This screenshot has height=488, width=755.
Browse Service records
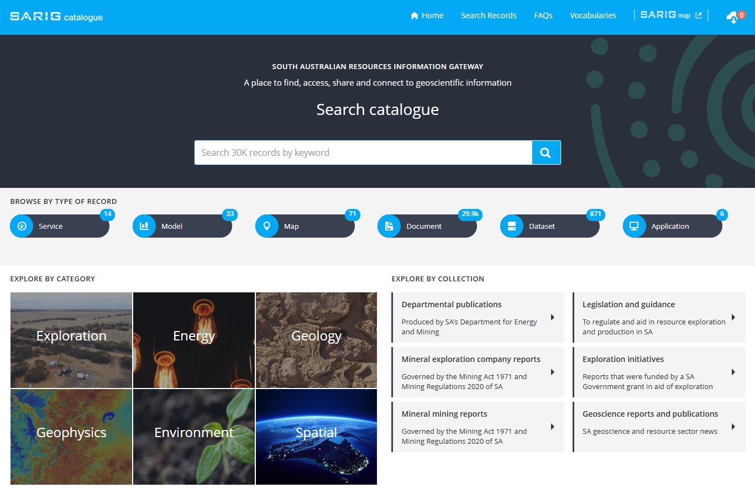pyautogui.click(x=60, y=226)
